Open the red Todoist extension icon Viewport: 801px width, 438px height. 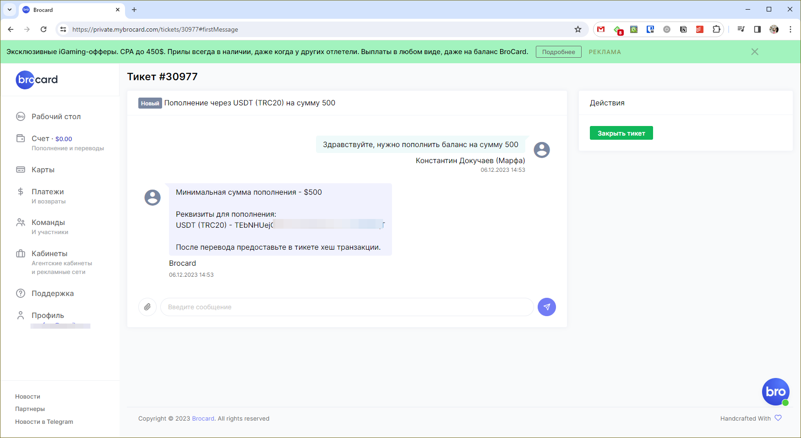[x=700, y=29]
